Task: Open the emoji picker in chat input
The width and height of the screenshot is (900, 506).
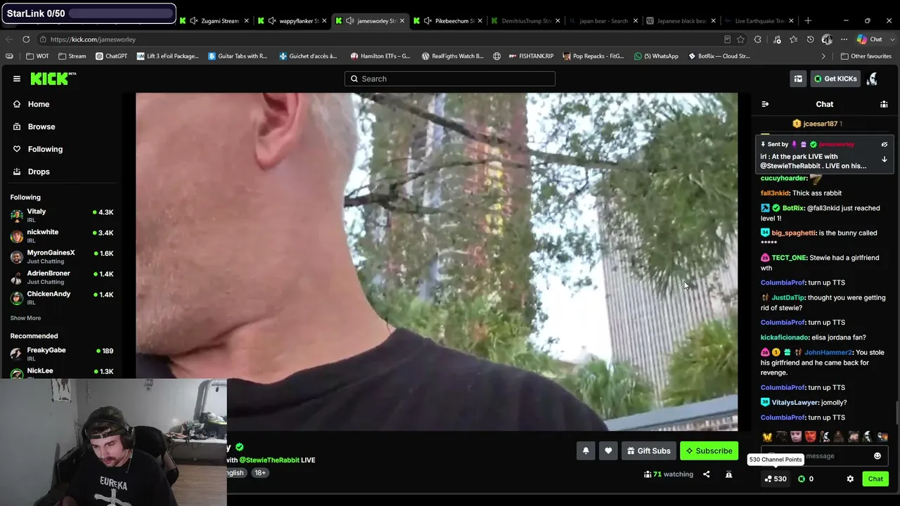Action: point(877,456)
